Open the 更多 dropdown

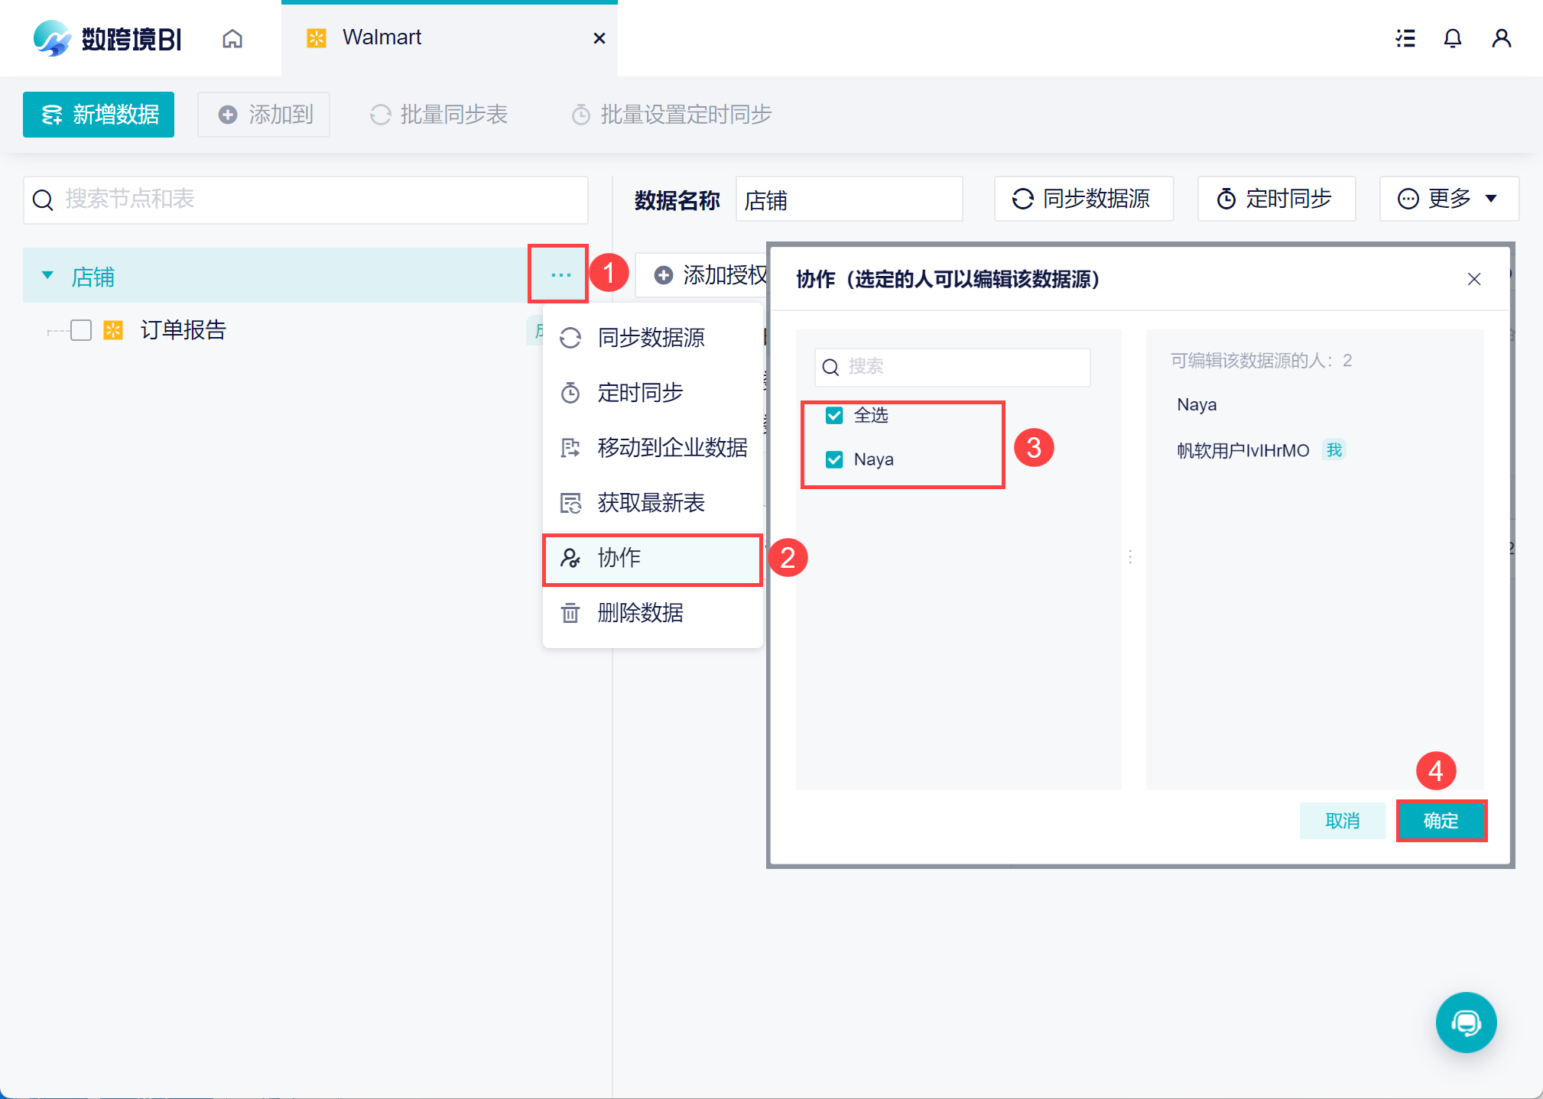tap(1448, 199)
